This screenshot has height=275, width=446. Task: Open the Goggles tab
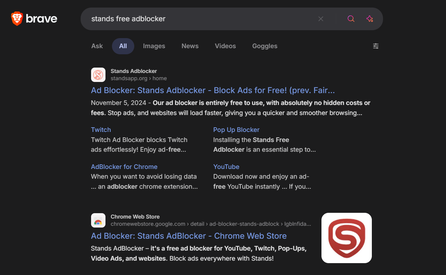[x=265, y=46]
